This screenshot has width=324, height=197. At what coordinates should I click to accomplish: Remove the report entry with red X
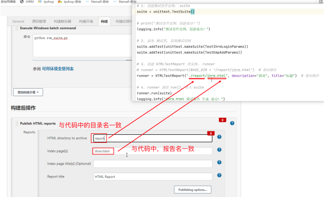click(211, 133)
